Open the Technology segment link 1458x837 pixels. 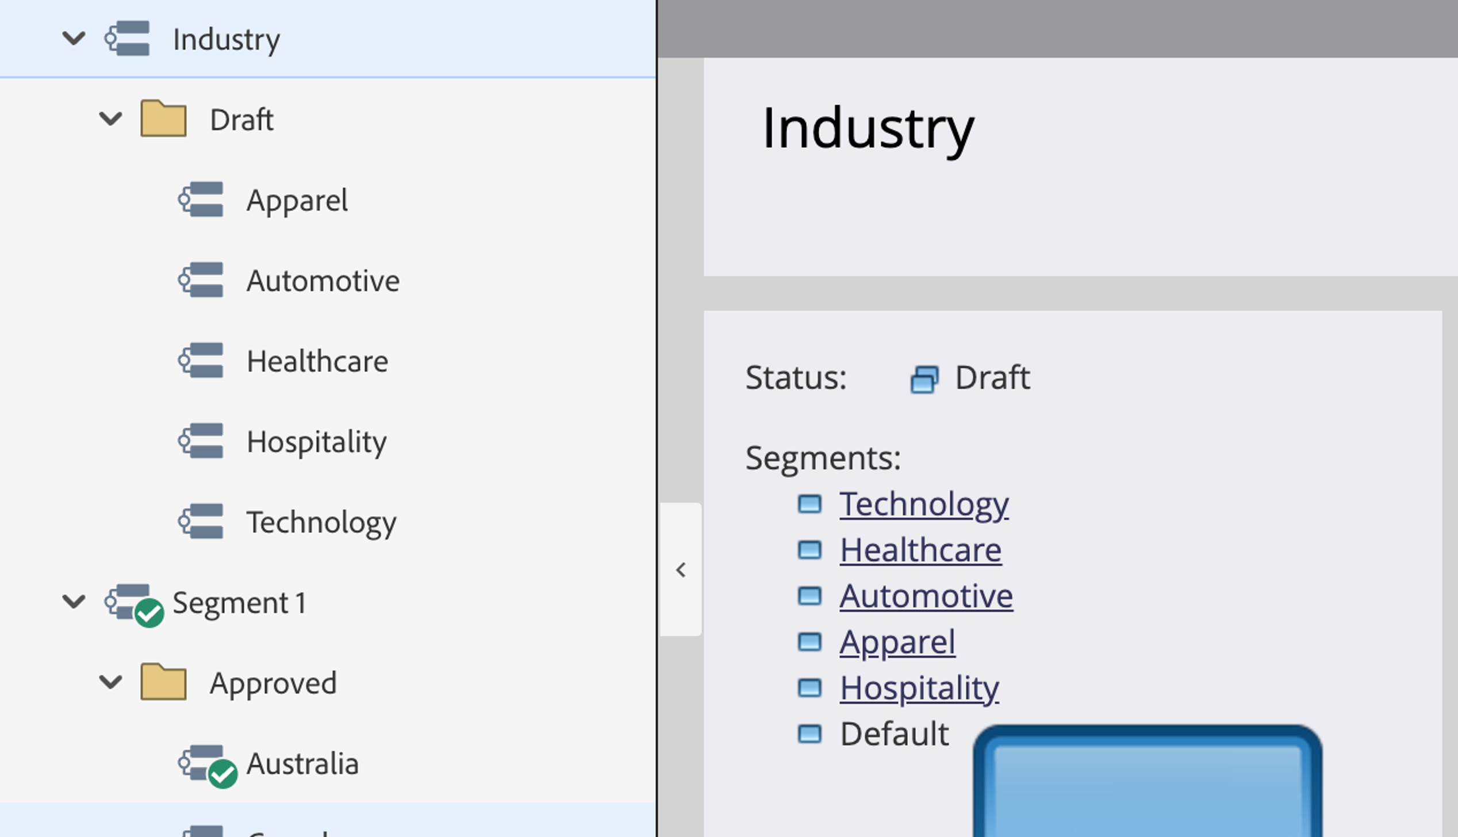click(x=923, y=504)
